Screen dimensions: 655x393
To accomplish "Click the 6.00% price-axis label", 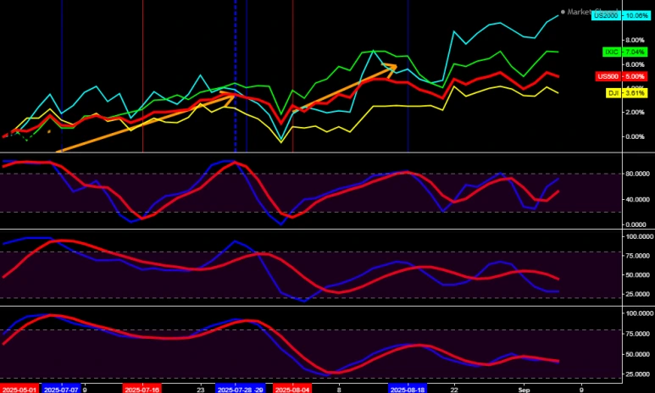I will click(635, 64).
